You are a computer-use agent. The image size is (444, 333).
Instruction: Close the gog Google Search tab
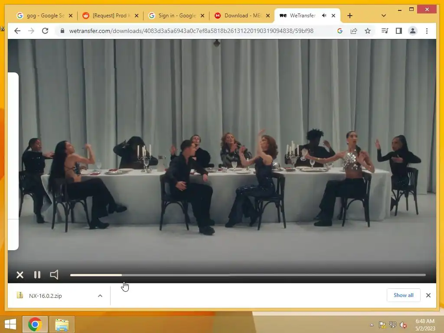pos(71,16)
